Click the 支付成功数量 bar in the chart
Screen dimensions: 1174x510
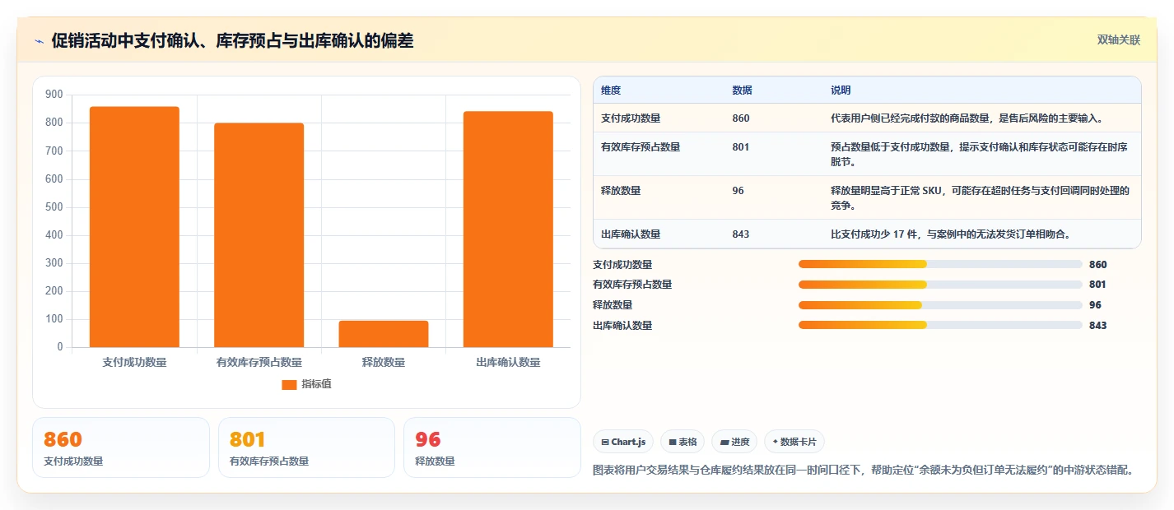(134, 227)
